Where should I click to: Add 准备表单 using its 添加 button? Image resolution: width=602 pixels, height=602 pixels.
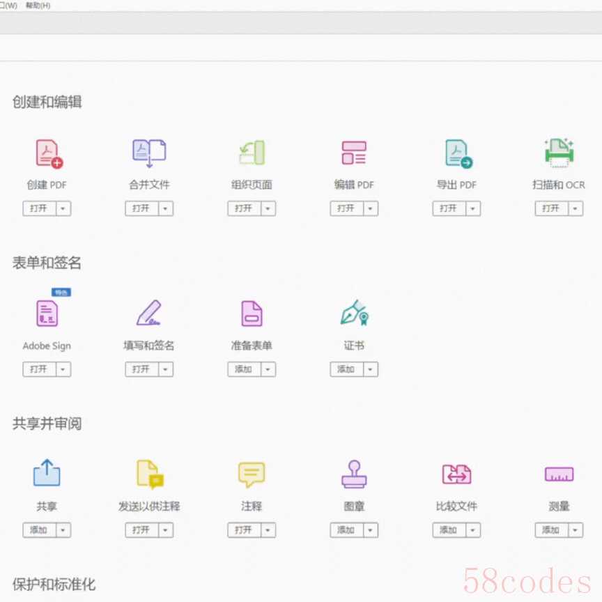pos(244,369)
